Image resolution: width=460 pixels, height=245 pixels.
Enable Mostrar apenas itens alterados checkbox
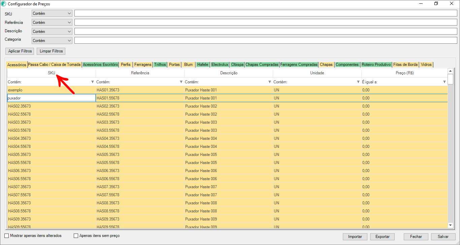[x=7, y=236]
